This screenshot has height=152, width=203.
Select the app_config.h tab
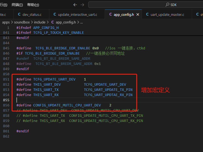(123, 14)
